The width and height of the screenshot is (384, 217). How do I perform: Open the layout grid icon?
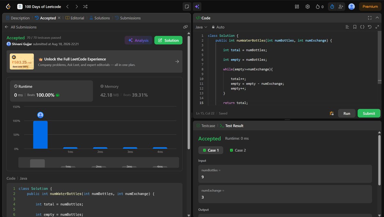click(x=297, y=6)
